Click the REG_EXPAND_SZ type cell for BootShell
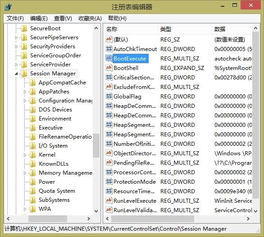The width and height of the screenshot is (264, 237). [x=182, y=68]
